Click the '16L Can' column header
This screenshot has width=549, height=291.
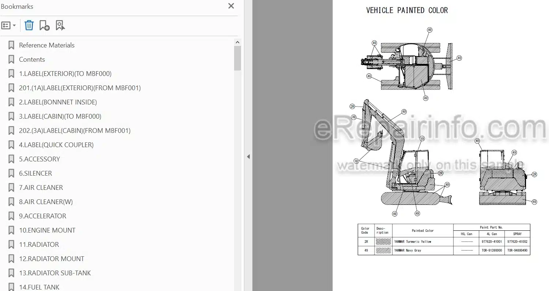point(466,234)
